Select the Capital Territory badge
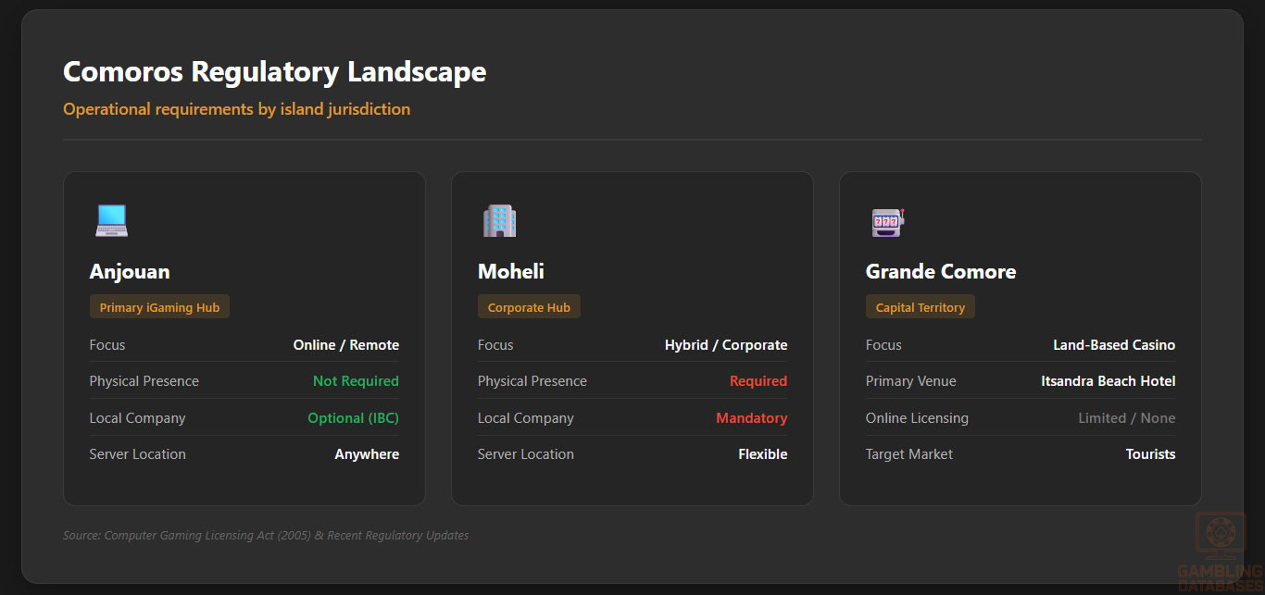The image size is (1265, 595). point(920,307)
